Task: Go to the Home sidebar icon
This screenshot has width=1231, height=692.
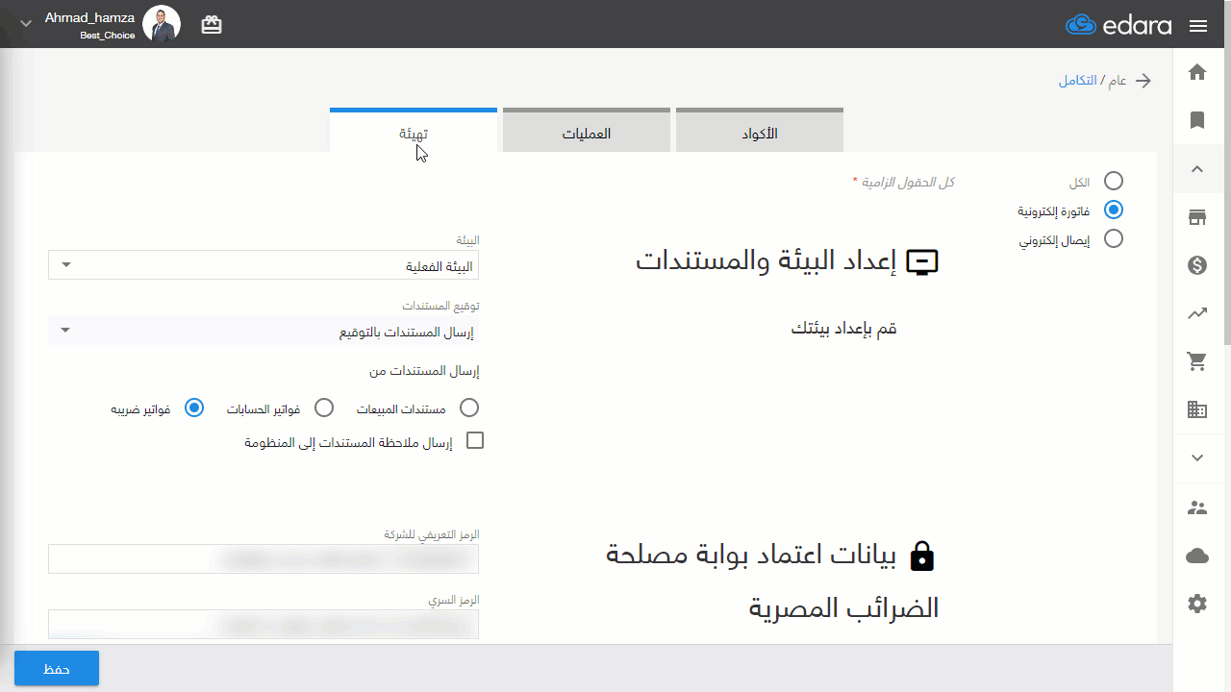Action: pos(1197,72)
